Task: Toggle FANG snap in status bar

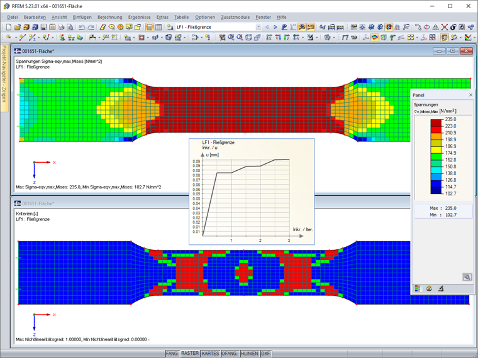Action: coord(172,354)
